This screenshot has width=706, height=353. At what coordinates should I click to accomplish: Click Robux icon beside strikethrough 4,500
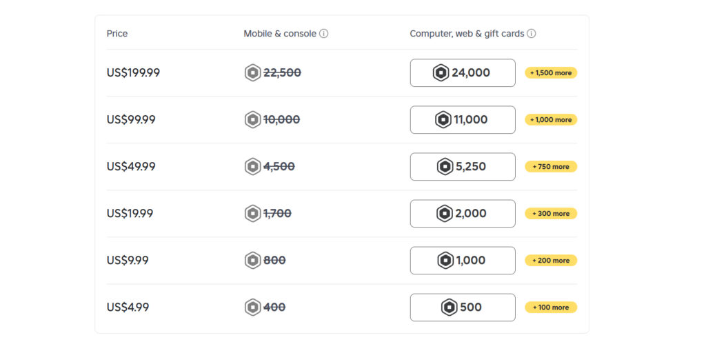coord(253,167)
